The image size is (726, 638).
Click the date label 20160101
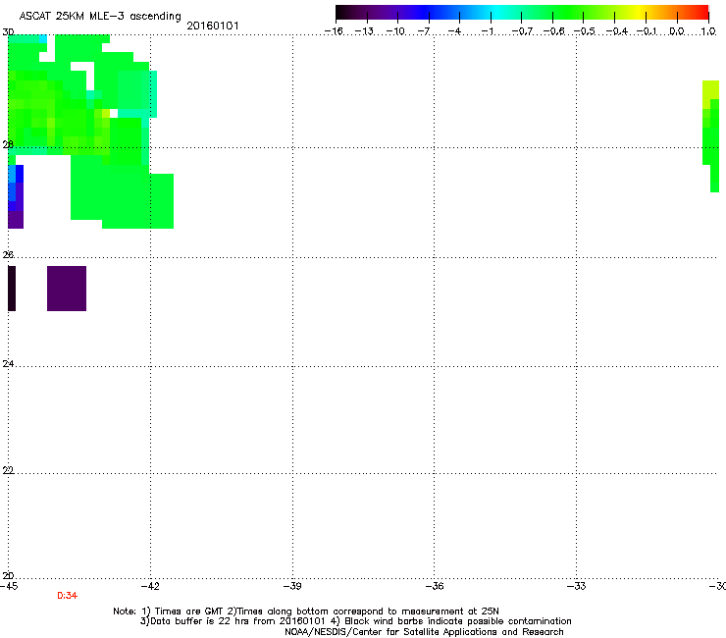tap(213, 26)
